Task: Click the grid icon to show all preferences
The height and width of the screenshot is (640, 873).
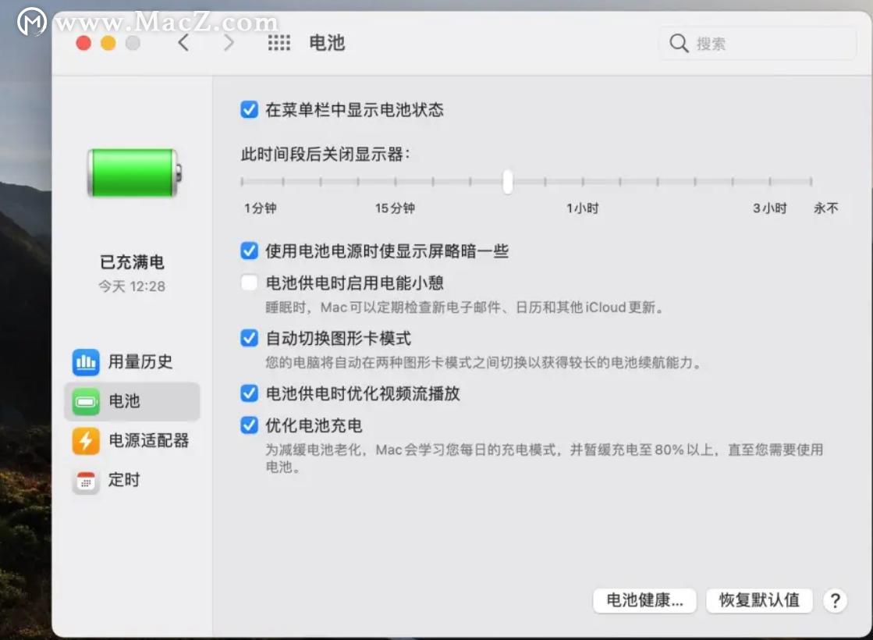Action: tap(279, 44)
